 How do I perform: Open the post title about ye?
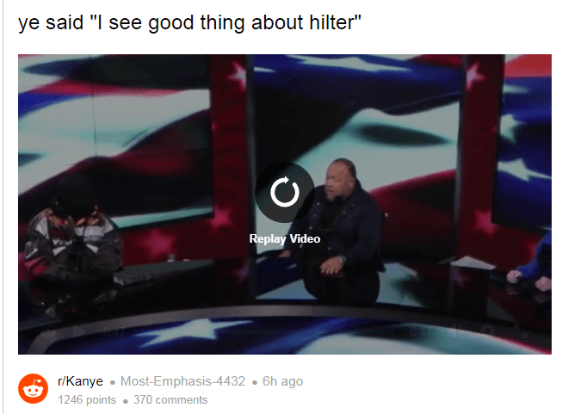[189, 22]
